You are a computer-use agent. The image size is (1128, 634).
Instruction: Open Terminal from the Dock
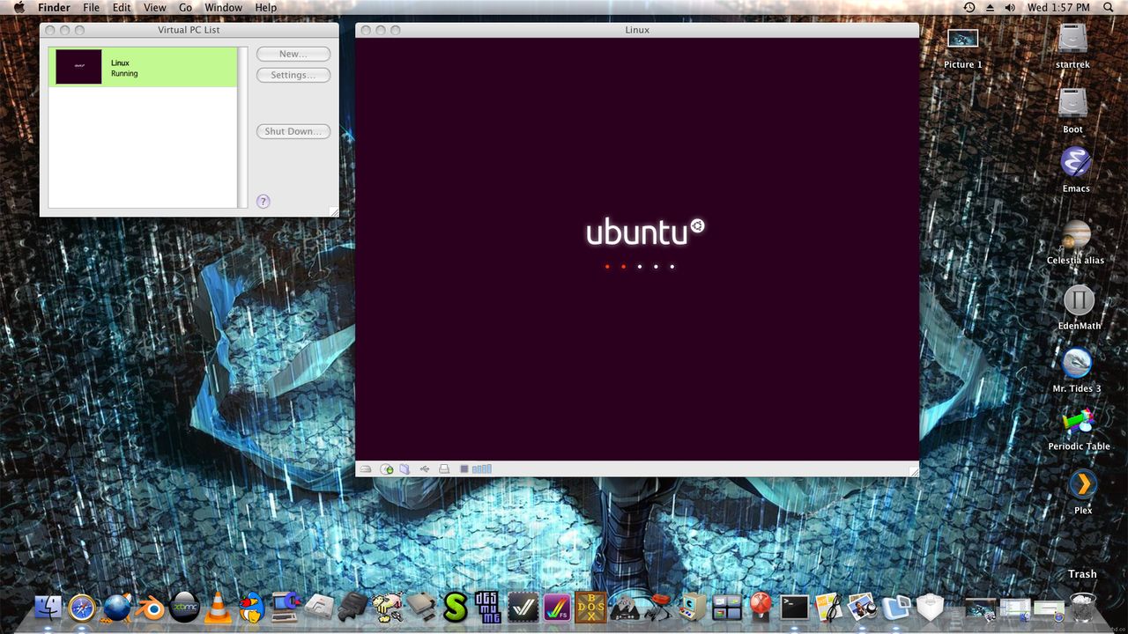(x=794, y=608)
